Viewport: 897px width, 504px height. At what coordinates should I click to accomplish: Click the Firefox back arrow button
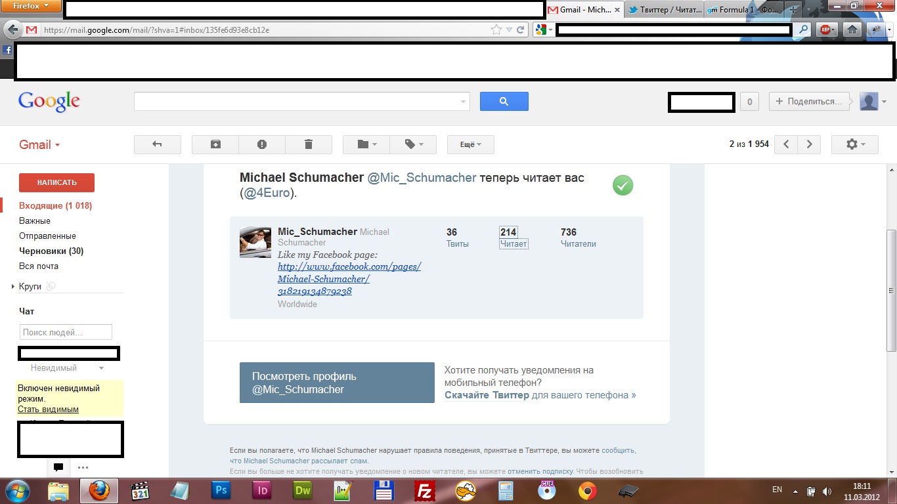(x=12, y=30)
